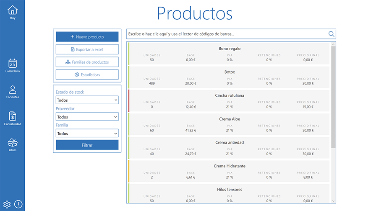The image size is (376, 211).
Task: Open the Estadísticas view
Action: (87, 75)
